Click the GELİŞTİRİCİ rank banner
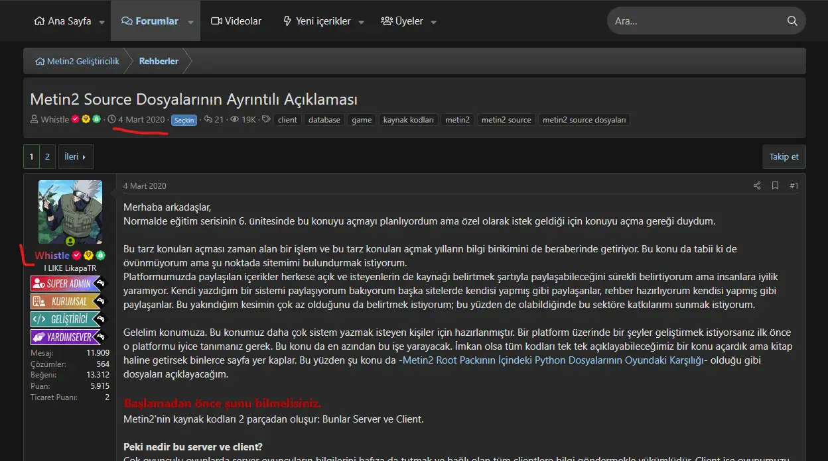This screenshot has height=461, width=828. point(70,319)
